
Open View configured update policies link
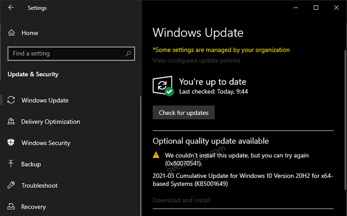(196, 60)
